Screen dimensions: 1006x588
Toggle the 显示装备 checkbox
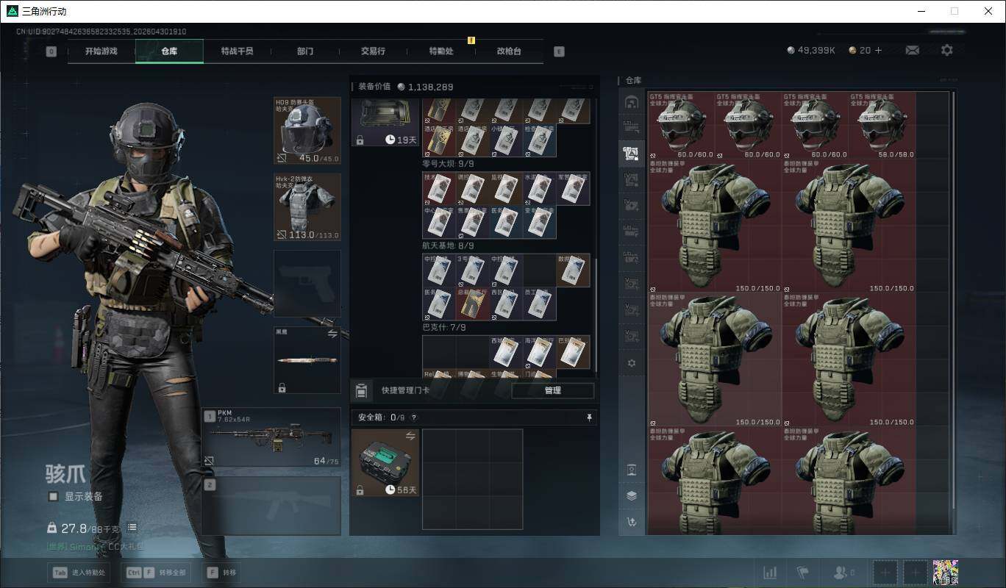coord(53,496)
